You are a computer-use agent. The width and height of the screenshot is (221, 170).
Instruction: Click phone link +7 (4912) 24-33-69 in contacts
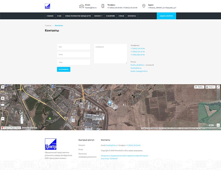[138, 49]
